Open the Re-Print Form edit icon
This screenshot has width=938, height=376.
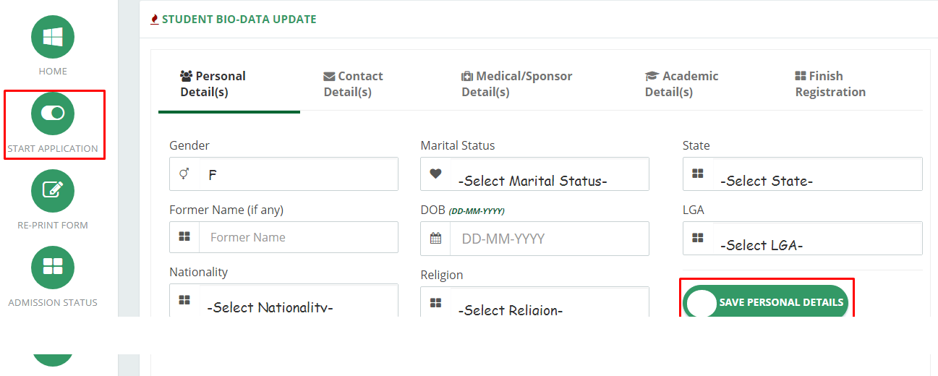pyautogui.click(x=53, y=190)
